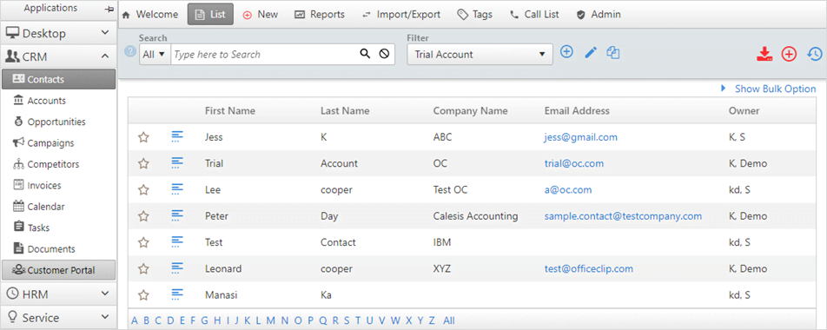Open the Welcome tab
The image size is (827, 330).
[x=150, y=15]
